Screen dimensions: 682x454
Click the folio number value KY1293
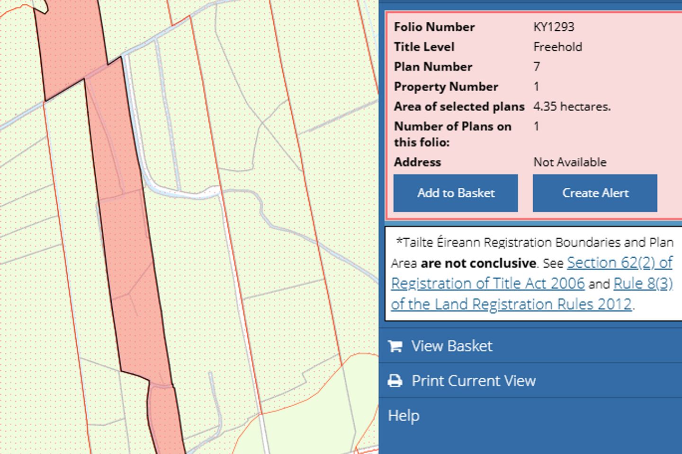pyautogui.click(x=553, y=27)
